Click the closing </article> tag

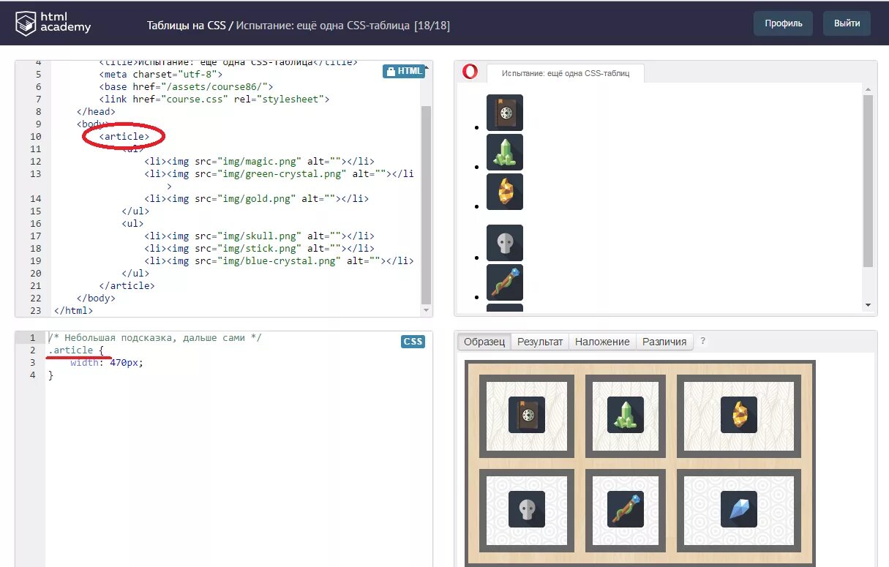click(x=127, y=286)
